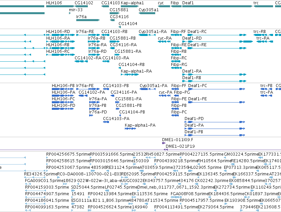This screenshot has height=212, width=281.
Task: Select the Deaf1 gene bar
Action: (x=217, y=6)
